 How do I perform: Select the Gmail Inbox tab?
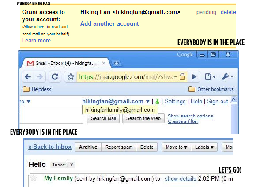pos(66,63)
